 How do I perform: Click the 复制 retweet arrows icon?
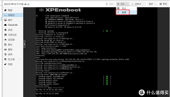click(5, 49)
